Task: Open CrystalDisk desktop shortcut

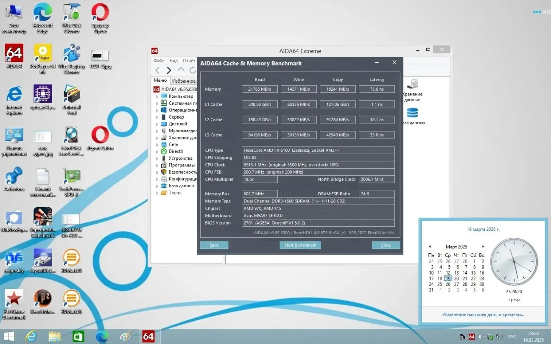Action: click(x=43, y=261)
